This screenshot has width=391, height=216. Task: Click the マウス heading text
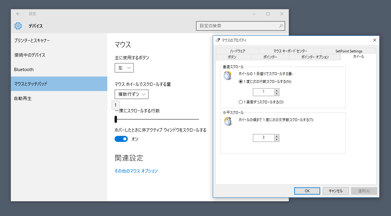click(123, 45)
